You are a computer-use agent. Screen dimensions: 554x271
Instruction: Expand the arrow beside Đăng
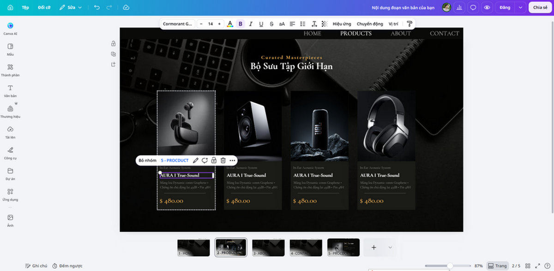tap(521, 7)
